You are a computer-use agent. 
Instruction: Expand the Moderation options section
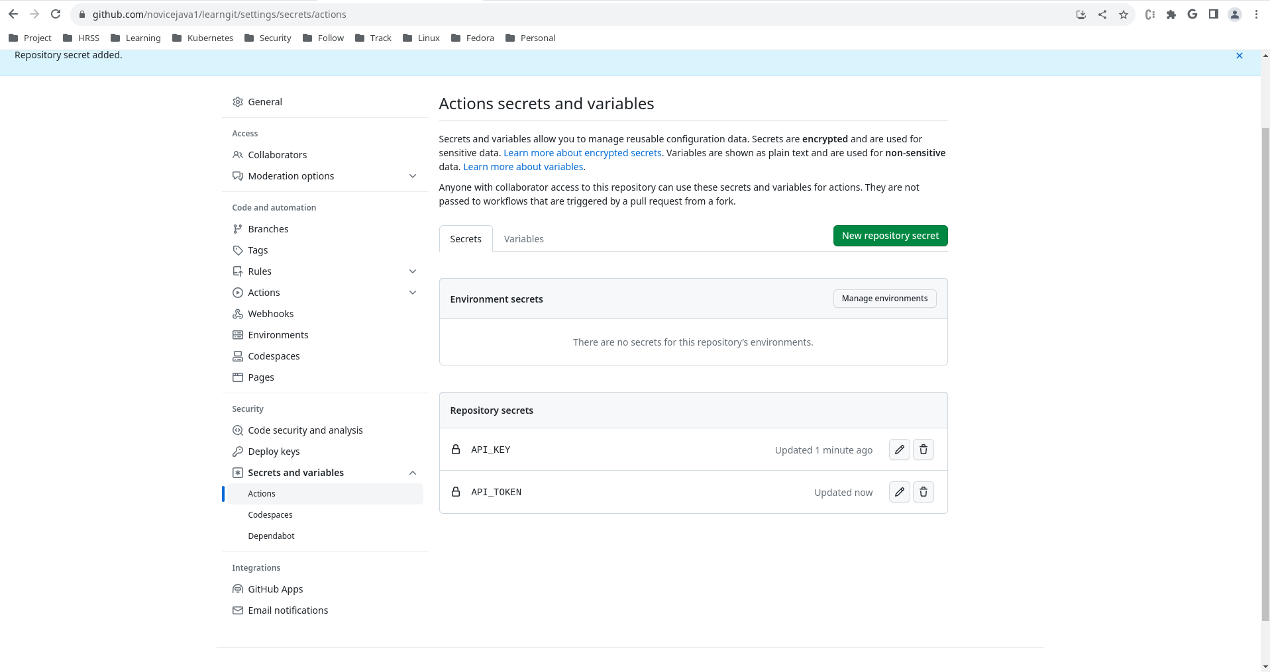[413, 175]
